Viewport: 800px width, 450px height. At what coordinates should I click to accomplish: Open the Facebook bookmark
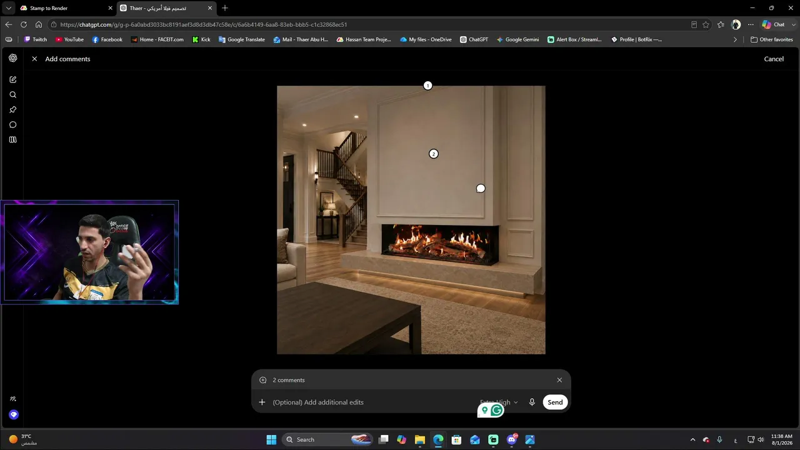(x=107, y=39)
